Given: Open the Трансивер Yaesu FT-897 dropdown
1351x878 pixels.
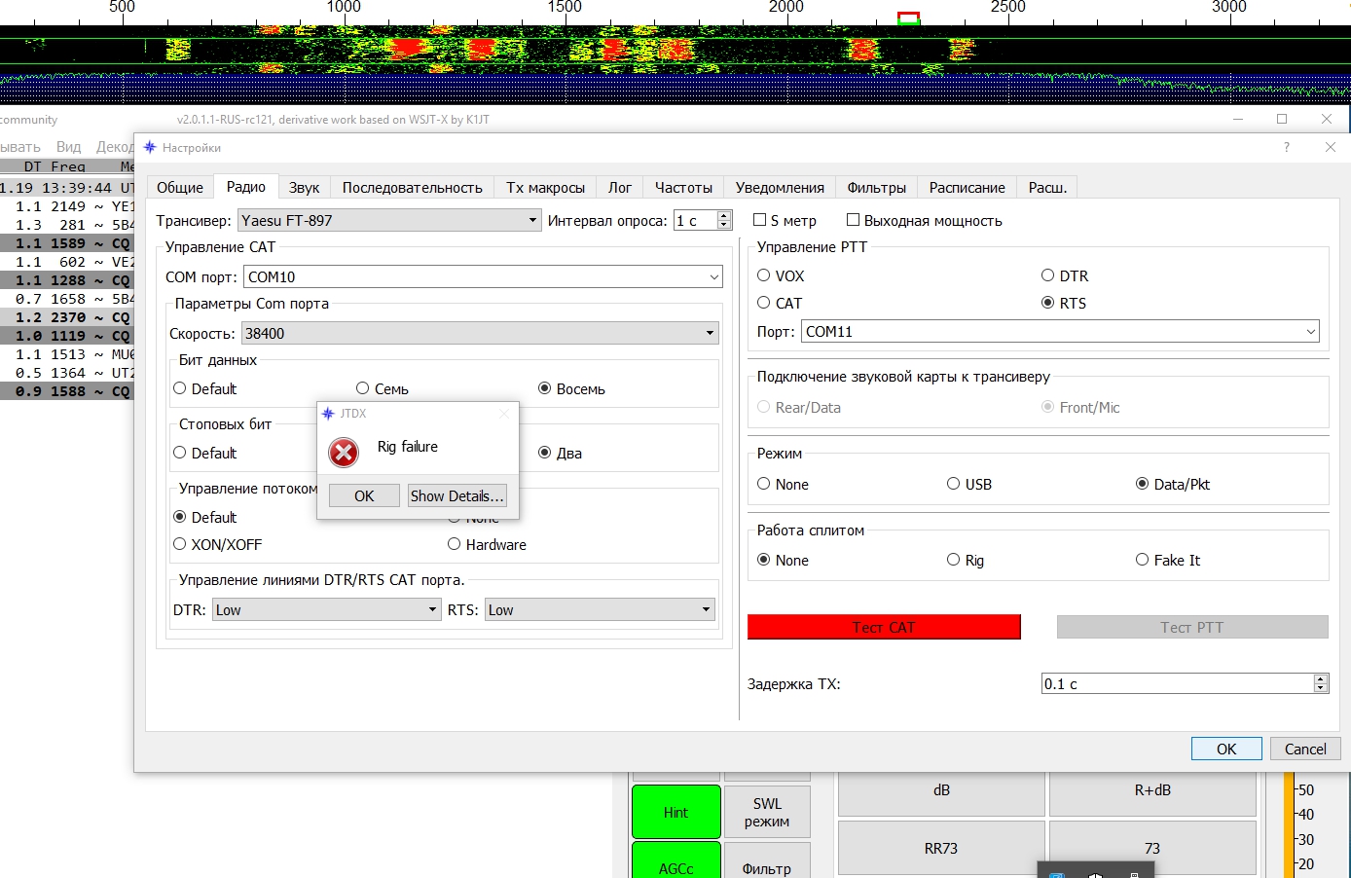Looking at the screenshot, I should (389, 221).
